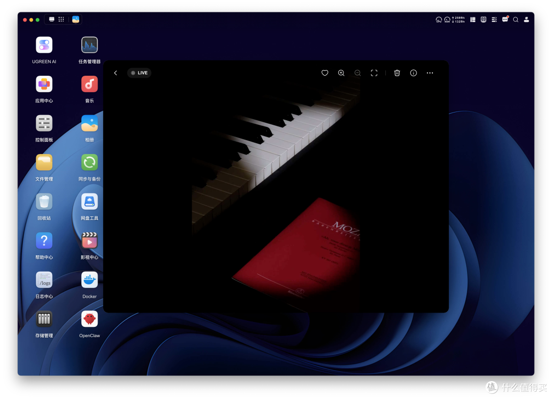Open the user account menu icon
Viewport: 552px width, 399px height.
pyautogui.click(x=526, y=20)
